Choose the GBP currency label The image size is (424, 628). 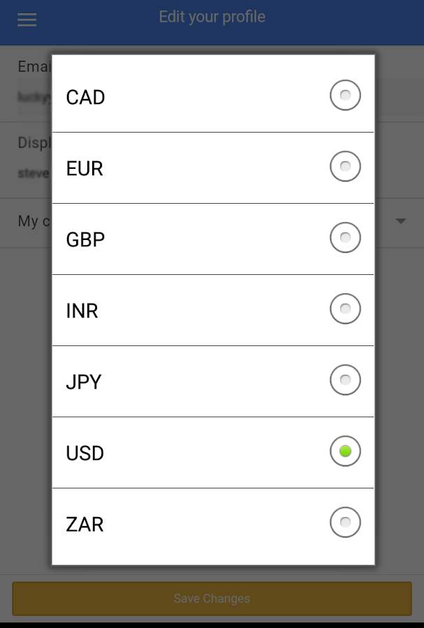pos(85,239)
